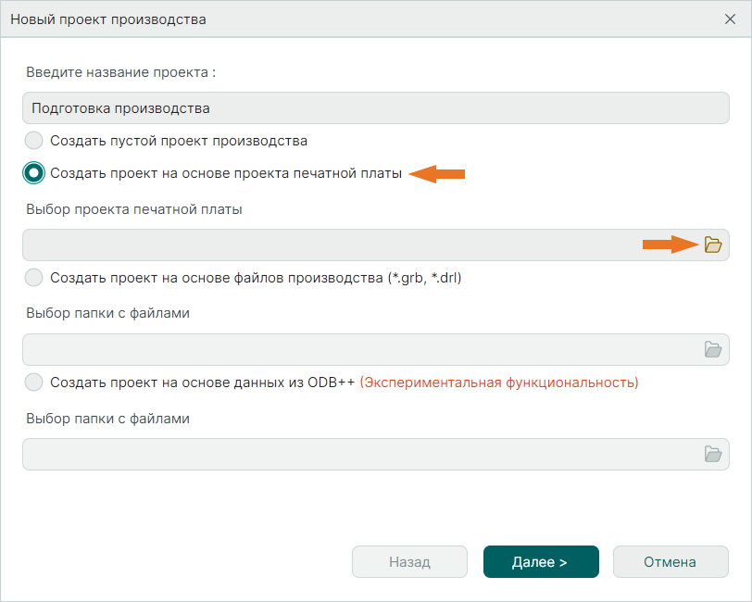The image size is (752, 602).
Task: Choose 'Создать проект на основе файлов производства'
Action: pos(33,278)
